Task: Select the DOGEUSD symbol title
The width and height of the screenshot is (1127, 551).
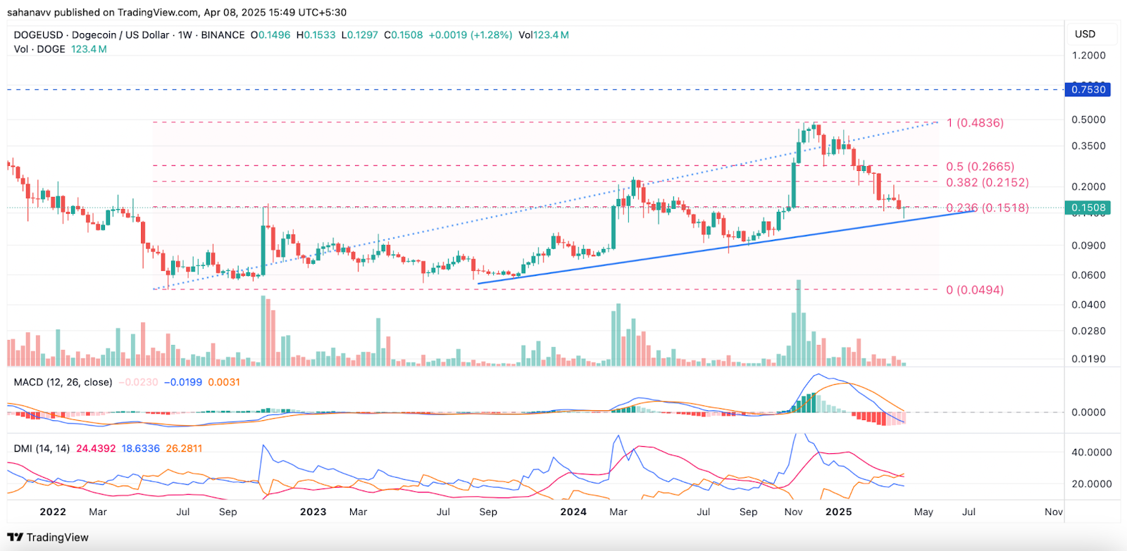Action: click(x=38, y=35)
